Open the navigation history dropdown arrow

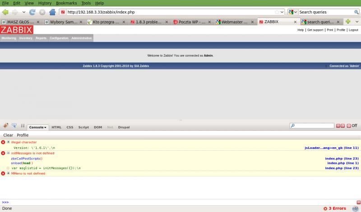(x=24, y=12)
